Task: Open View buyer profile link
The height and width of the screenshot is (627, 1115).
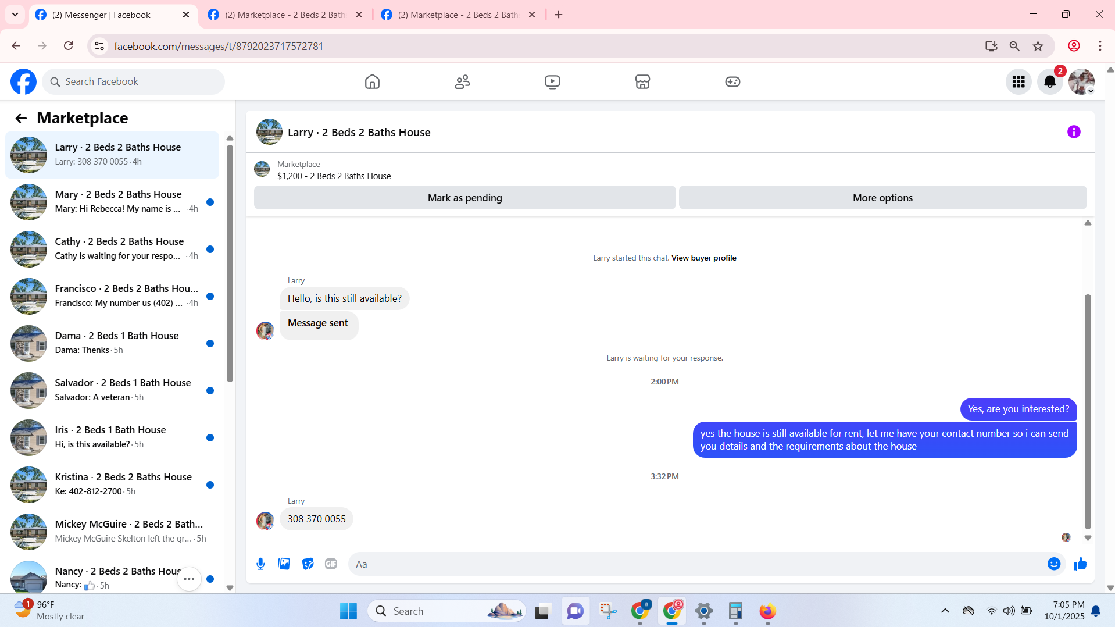Action: tap(703, 258)
